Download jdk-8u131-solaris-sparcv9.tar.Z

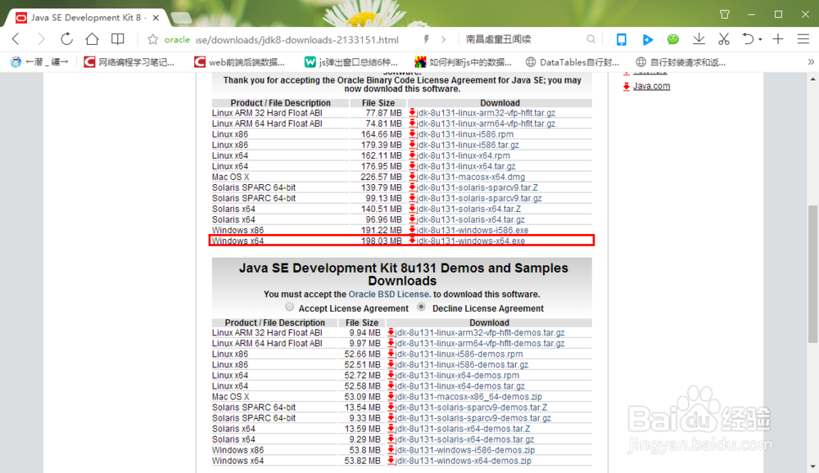[x=477, y=187]
